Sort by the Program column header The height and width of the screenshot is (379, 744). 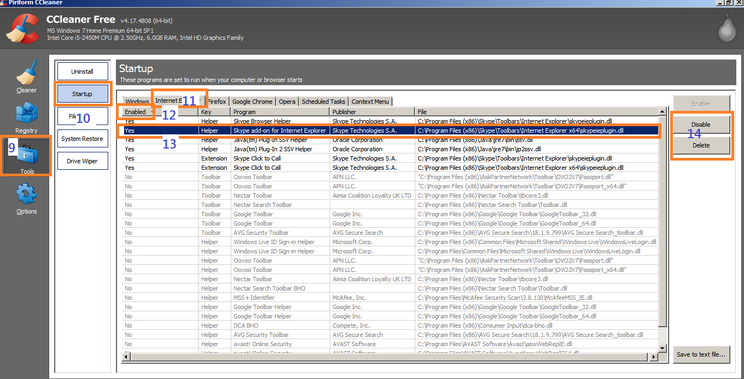tap(280, 112)
